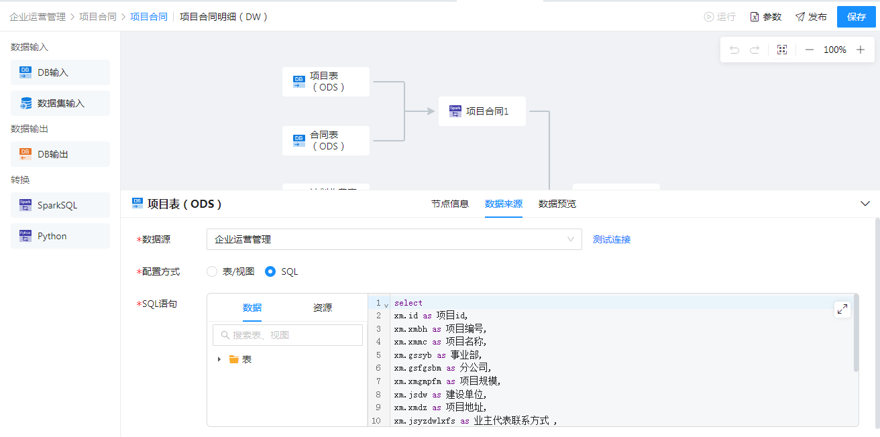The width and height of the screenshot is (880, 437).
Task: Pick the DB输出 output component
Action: 60,154
